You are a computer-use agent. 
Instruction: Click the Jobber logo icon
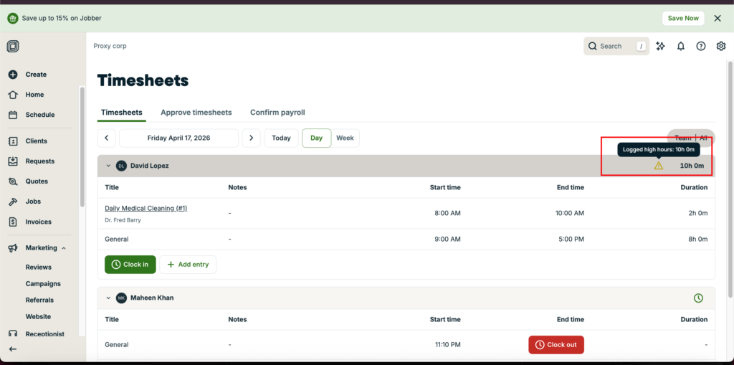(x=13, y=47)
